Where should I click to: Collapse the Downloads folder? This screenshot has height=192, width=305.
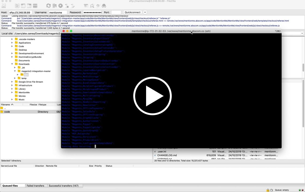[x=12, y=64]
